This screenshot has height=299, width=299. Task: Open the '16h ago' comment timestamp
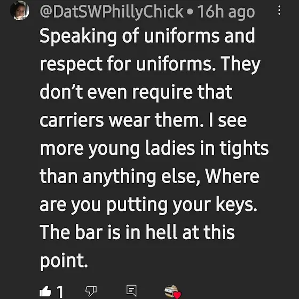[x=226, y=12]
